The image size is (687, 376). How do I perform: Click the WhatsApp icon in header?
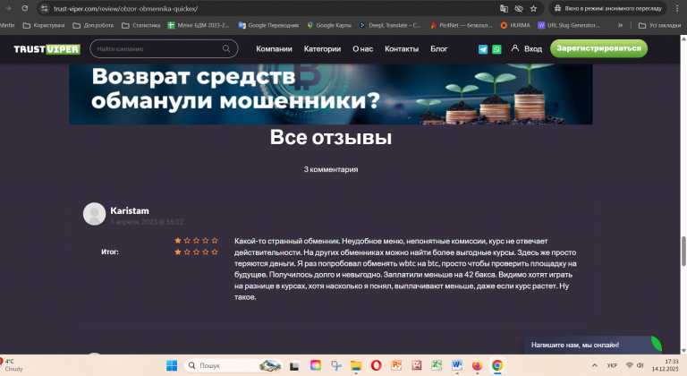(496, 49)
